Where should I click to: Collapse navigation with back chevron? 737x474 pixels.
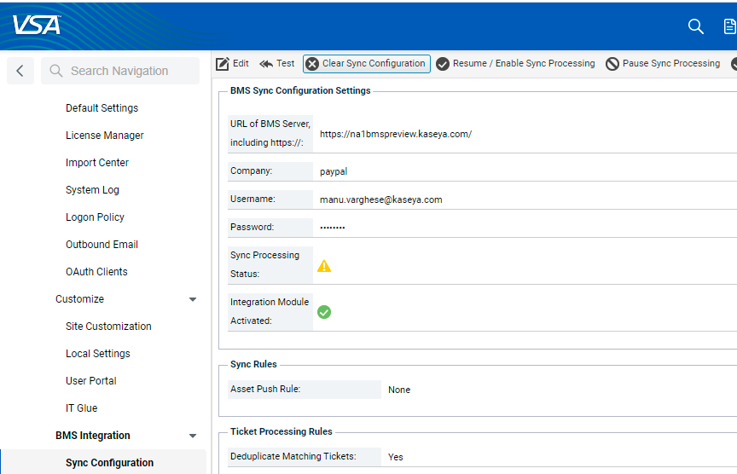(20, 71)
